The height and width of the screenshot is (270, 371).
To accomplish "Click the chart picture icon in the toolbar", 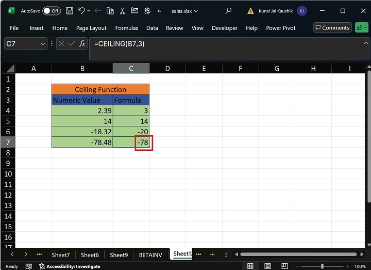I will click(134, 10).
